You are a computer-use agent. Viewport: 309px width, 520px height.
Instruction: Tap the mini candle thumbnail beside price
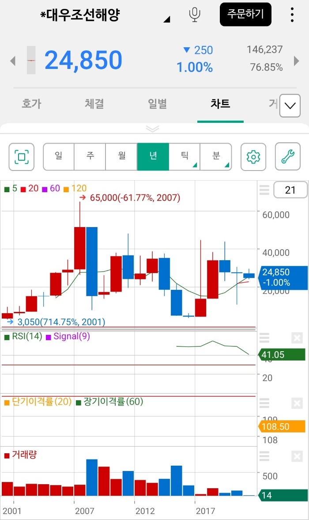[x=31, y=61]
